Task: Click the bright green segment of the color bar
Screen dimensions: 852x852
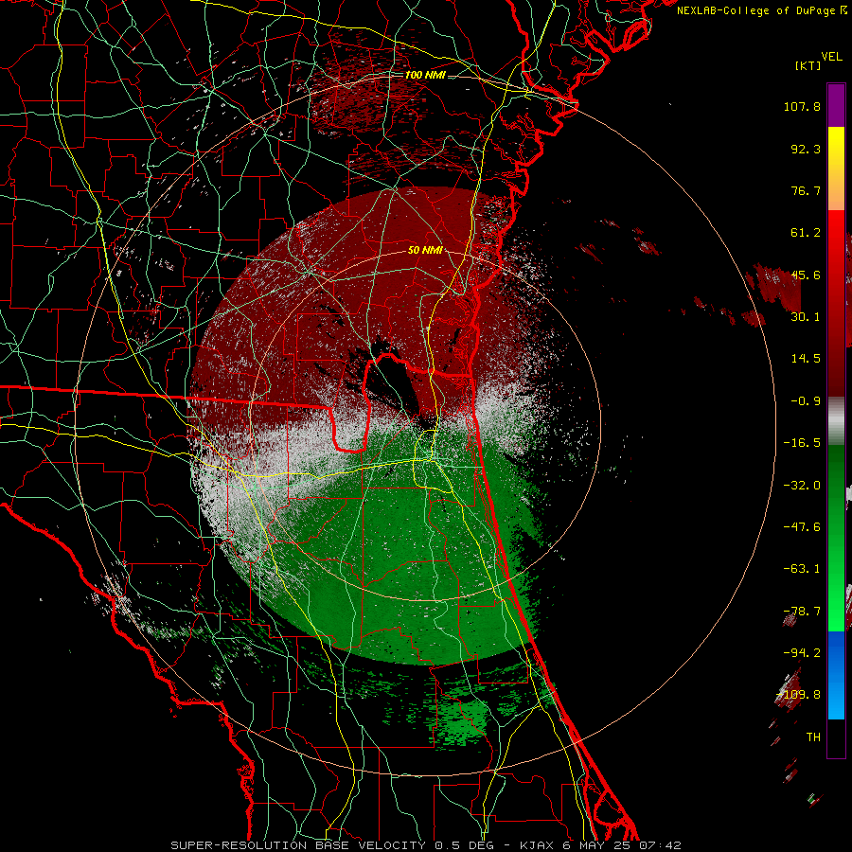Action: [836, 538]
